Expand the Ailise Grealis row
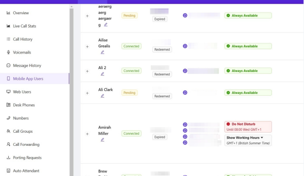Viewport: 304px width, 176px height. click(x=87, y=47)
